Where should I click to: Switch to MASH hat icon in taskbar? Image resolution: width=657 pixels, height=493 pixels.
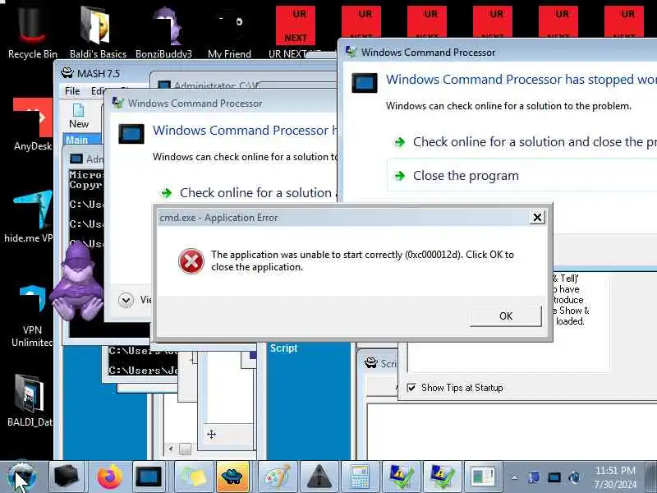(x=232, y=477)
